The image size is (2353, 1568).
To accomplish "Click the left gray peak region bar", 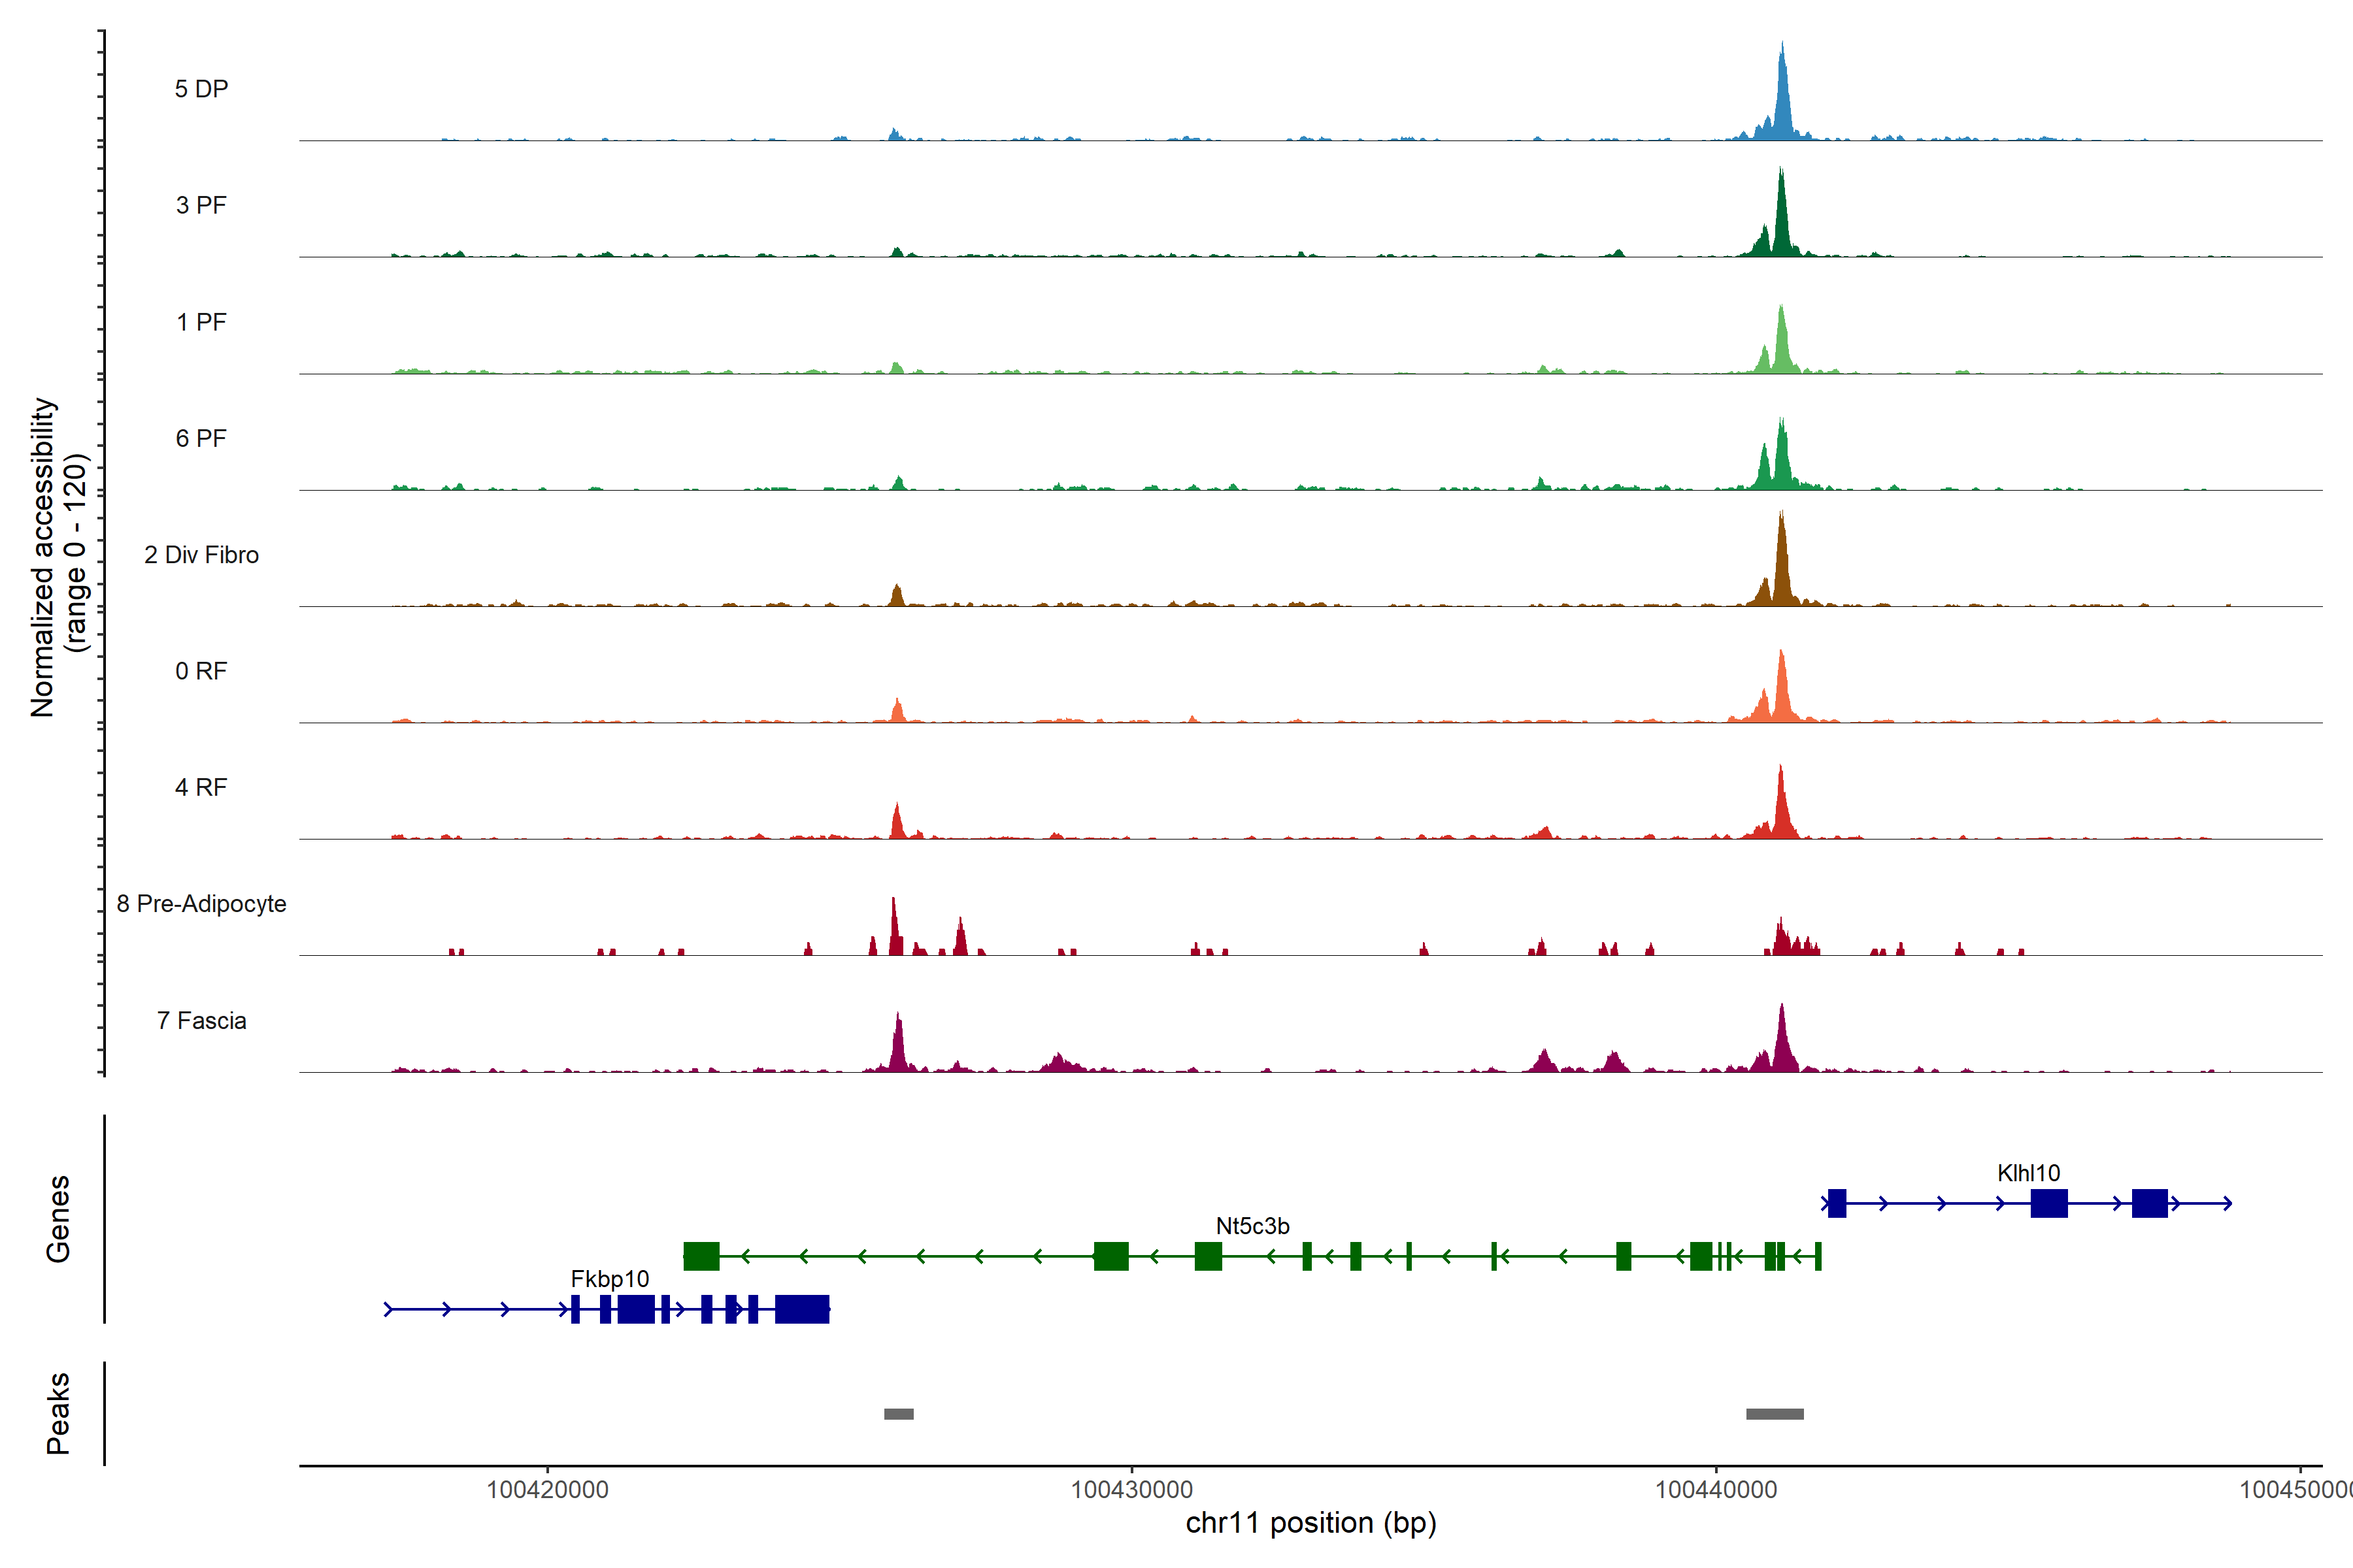I will click(x=898, y=1414).
